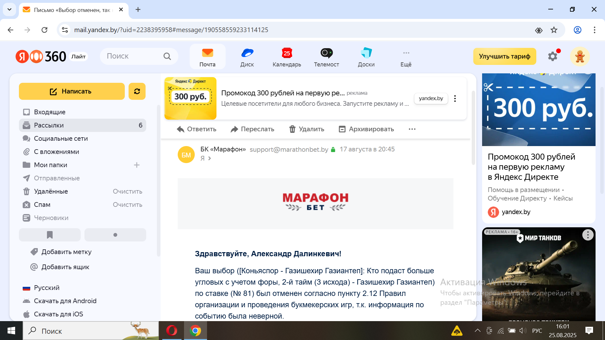Click Скачать для Android

[60, 301]
